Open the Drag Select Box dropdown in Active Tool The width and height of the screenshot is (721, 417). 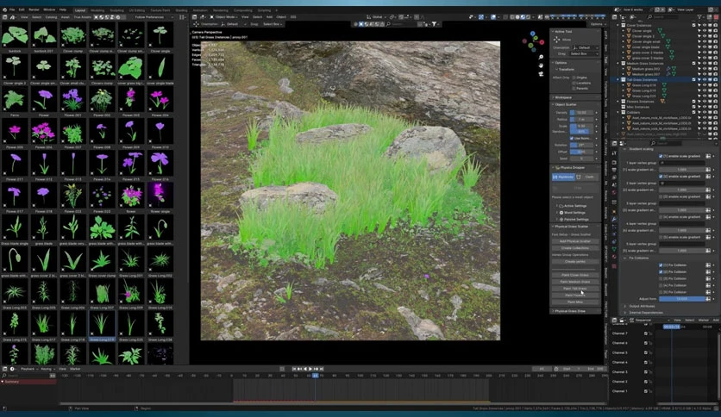tap(585, 53)
